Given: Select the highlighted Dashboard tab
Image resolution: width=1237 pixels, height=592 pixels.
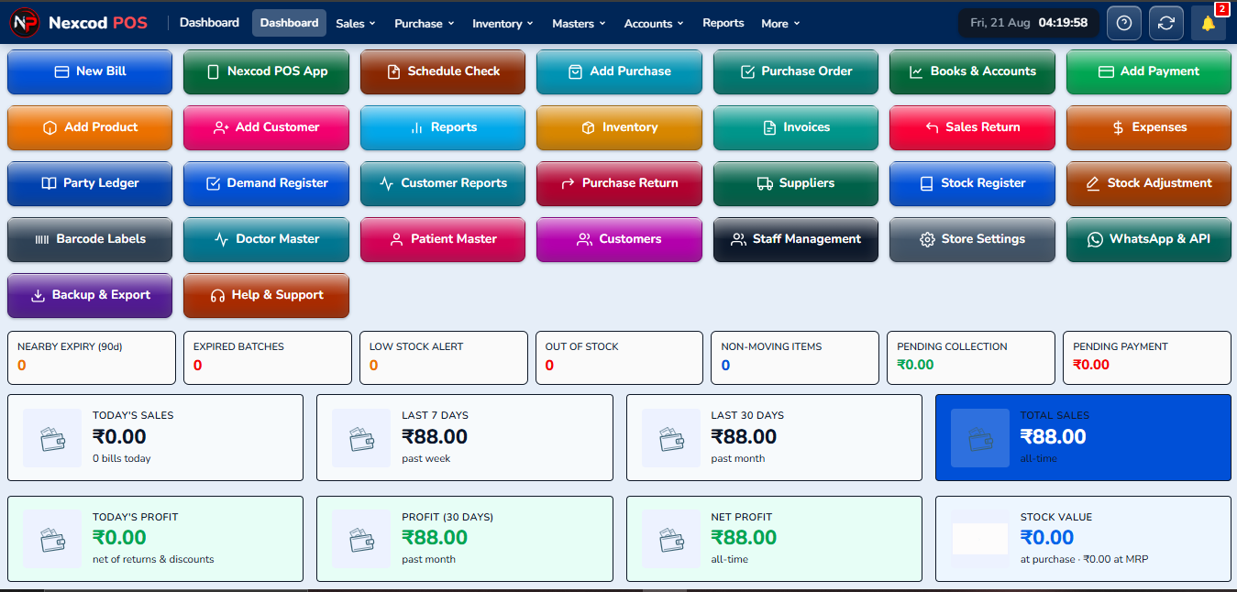Looking at the screenshot, I should coord(289,23).
